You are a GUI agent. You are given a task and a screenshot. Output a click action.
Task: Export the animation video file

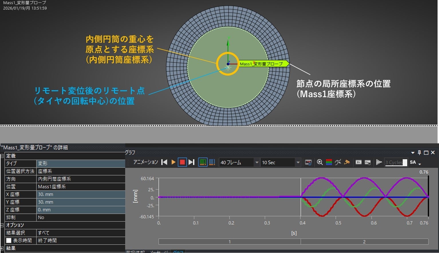[308, 162]
